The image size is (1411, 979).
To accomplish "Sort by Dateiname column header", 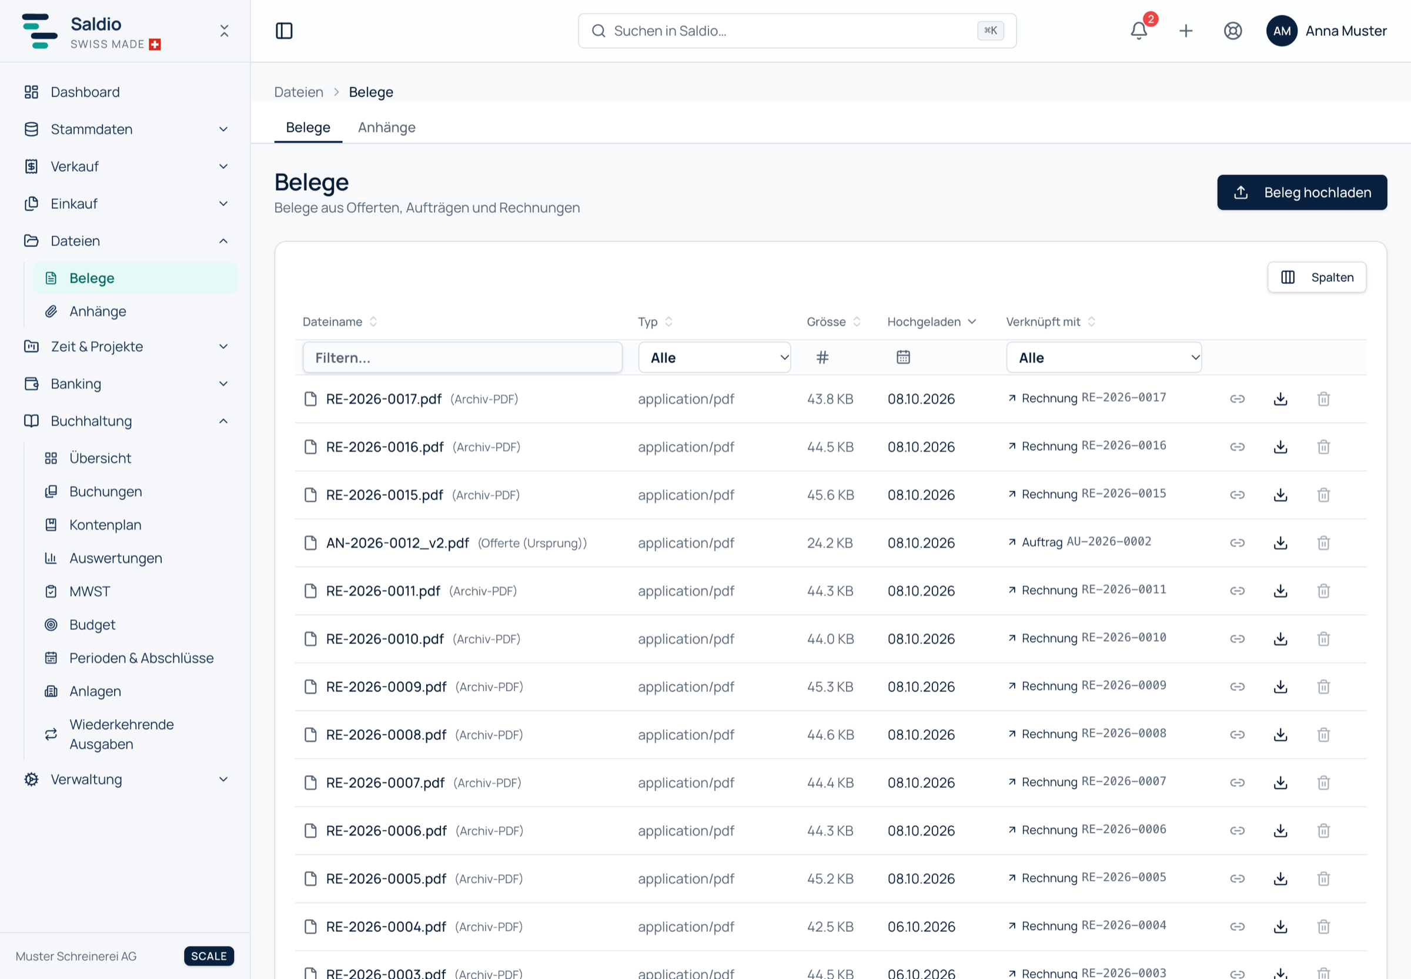I will point(339,322).
